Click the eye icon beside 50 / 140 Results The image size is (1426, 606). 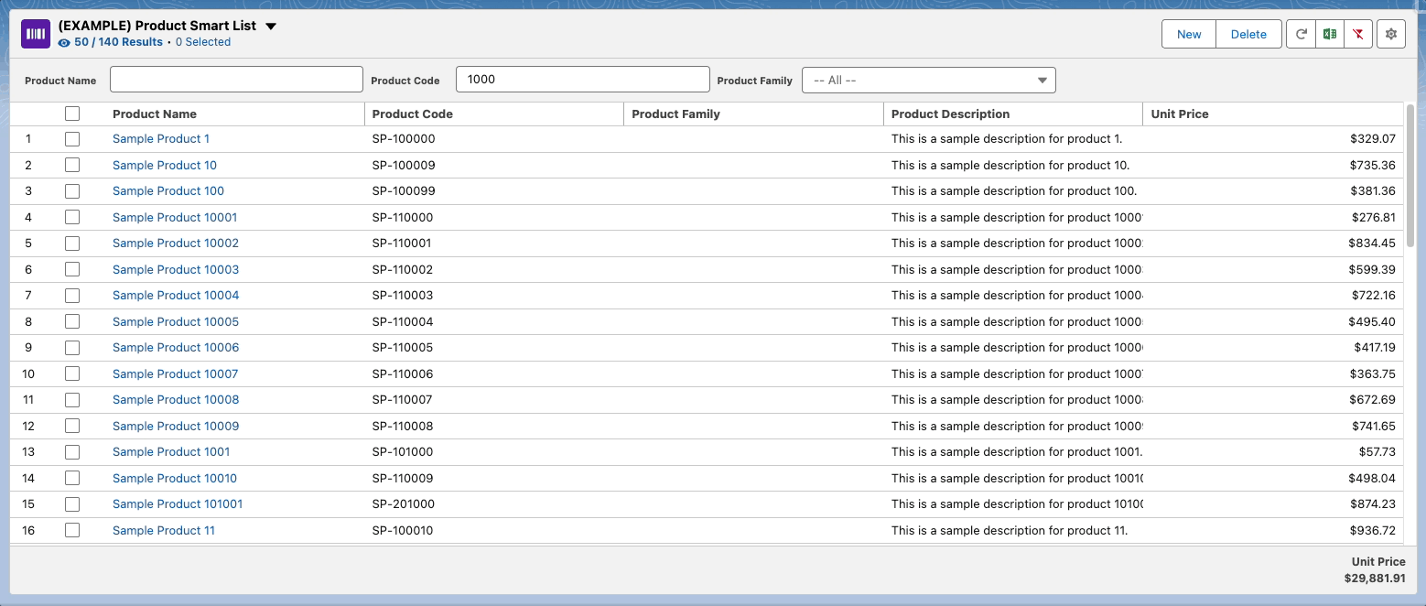pos(64,42)
